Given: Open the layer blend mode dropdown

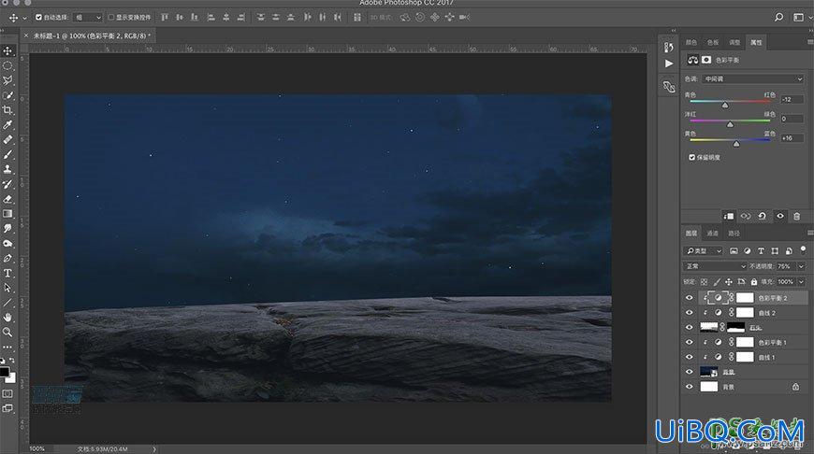Looking at the screenshot, I should (714, 266).
